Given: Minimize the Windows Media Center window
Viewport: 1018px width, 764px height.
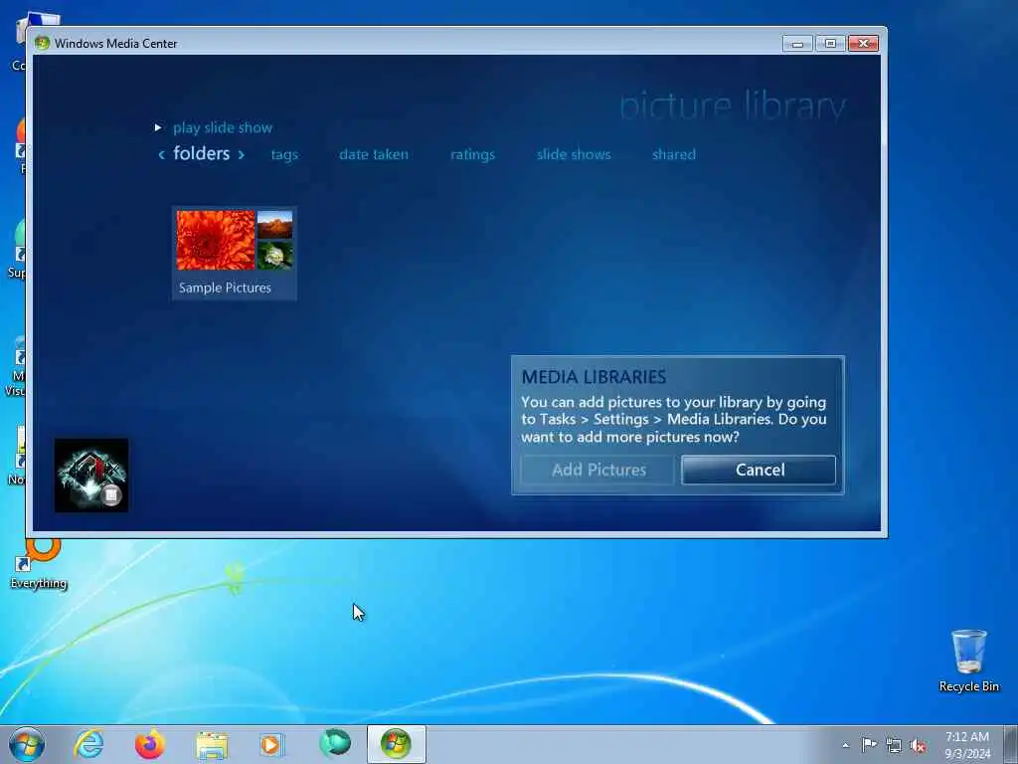Looking at the screenshot, I should (798, 44).
